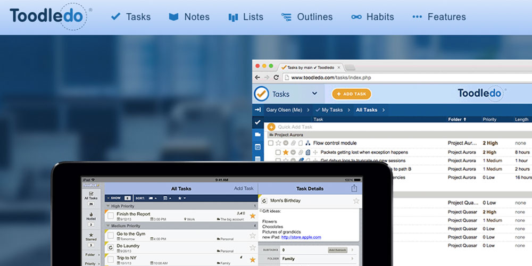Select My Tasks in the breadcrumb bar

(329, 110)
